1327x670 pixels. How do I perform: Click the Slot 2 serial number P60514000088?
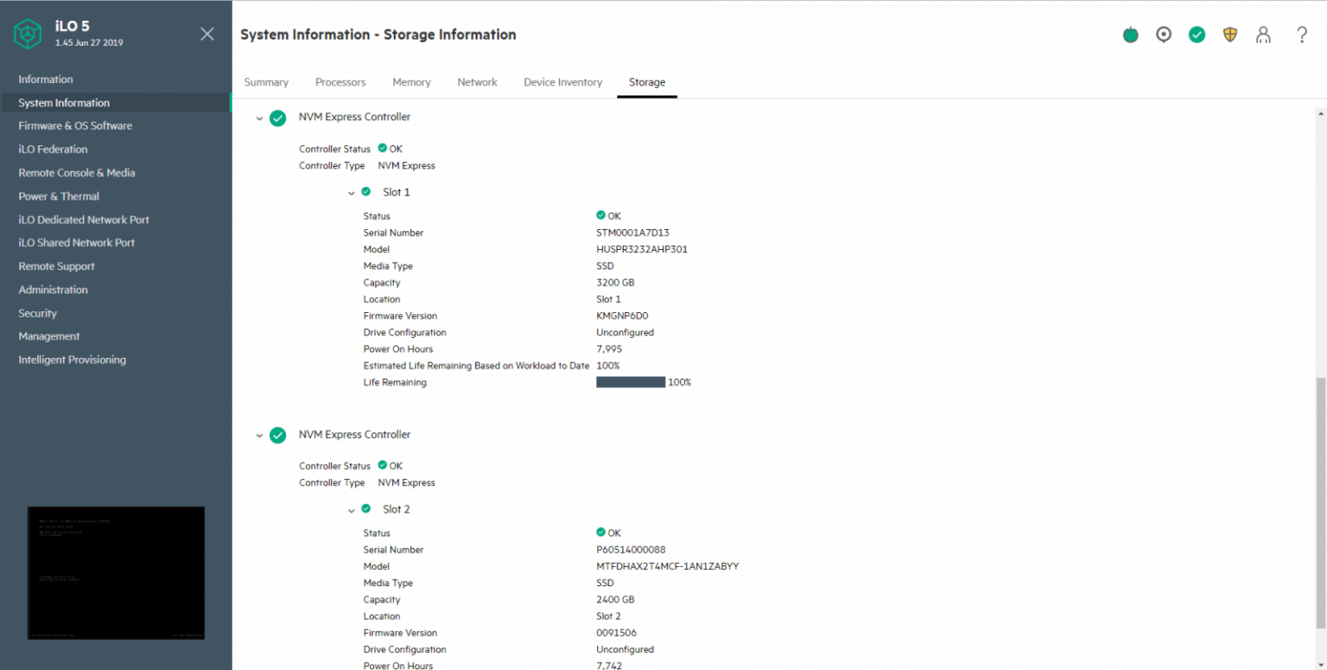[631, 550]
